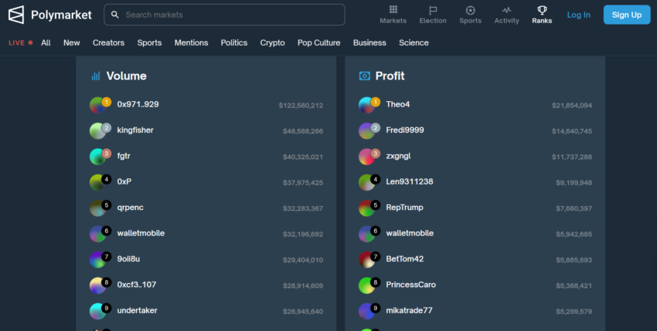The width and height of the screenshot is (657, 331).
Task: Open Activity pulse icon in header
Action: 506,9
